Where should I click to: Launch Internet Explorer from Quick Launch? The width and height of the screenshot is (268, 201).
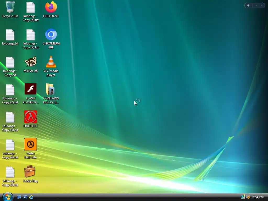[31, 197]
